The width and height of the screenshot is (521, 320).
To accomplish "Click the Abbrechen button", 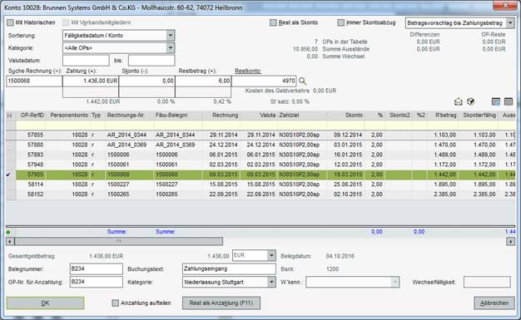I will (x=494, y=303).
